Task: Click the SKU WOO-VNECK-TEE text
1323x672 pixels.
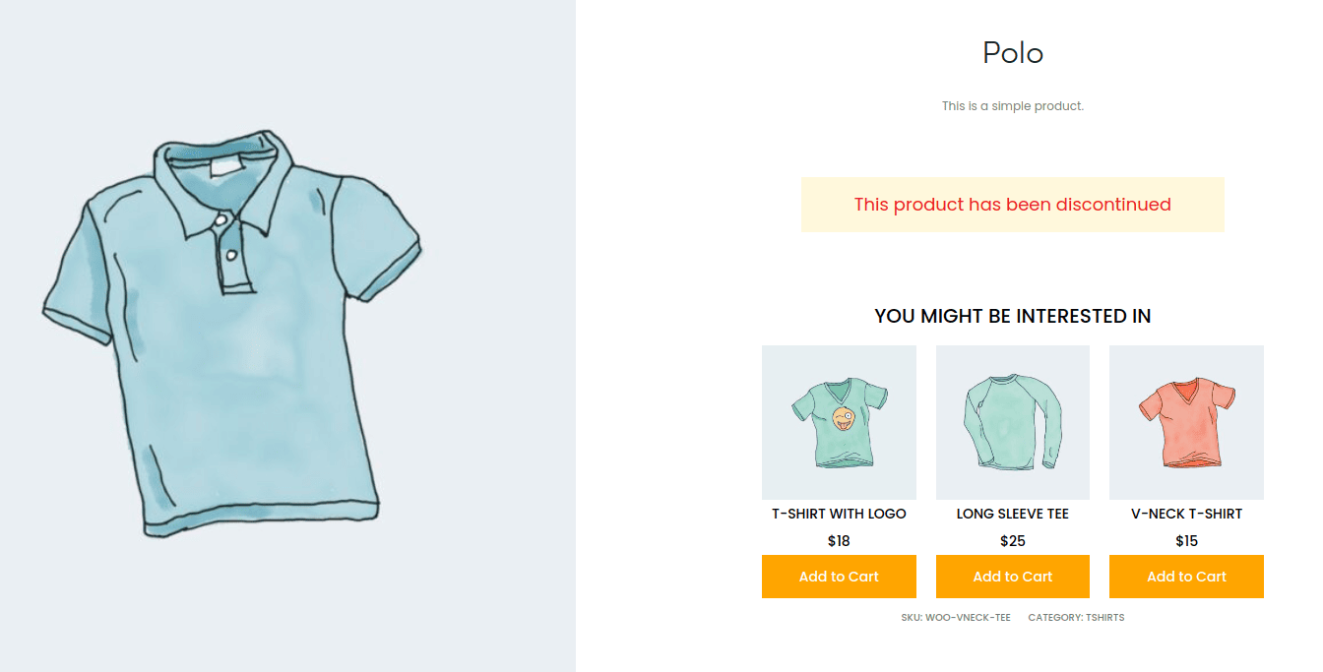Action: point(955,618)
